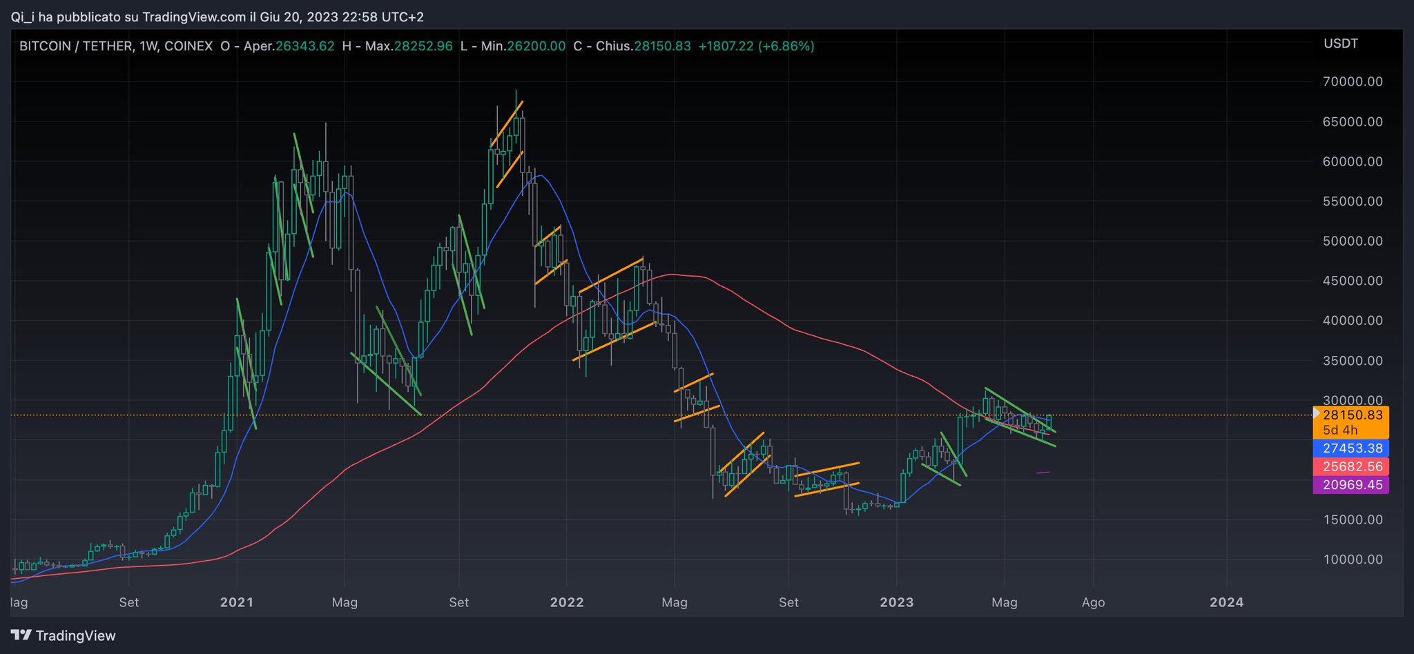Click the 60000.00 price axis label

(x=1353, y=161)
